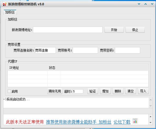156x129 pixels.
Task: Delete a proxy with 删除 button
Action: pos(118,91)
